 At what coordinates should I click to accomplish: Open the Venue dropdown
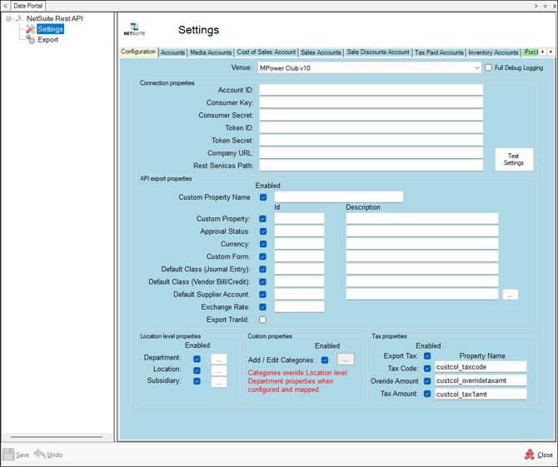(476, 68)
